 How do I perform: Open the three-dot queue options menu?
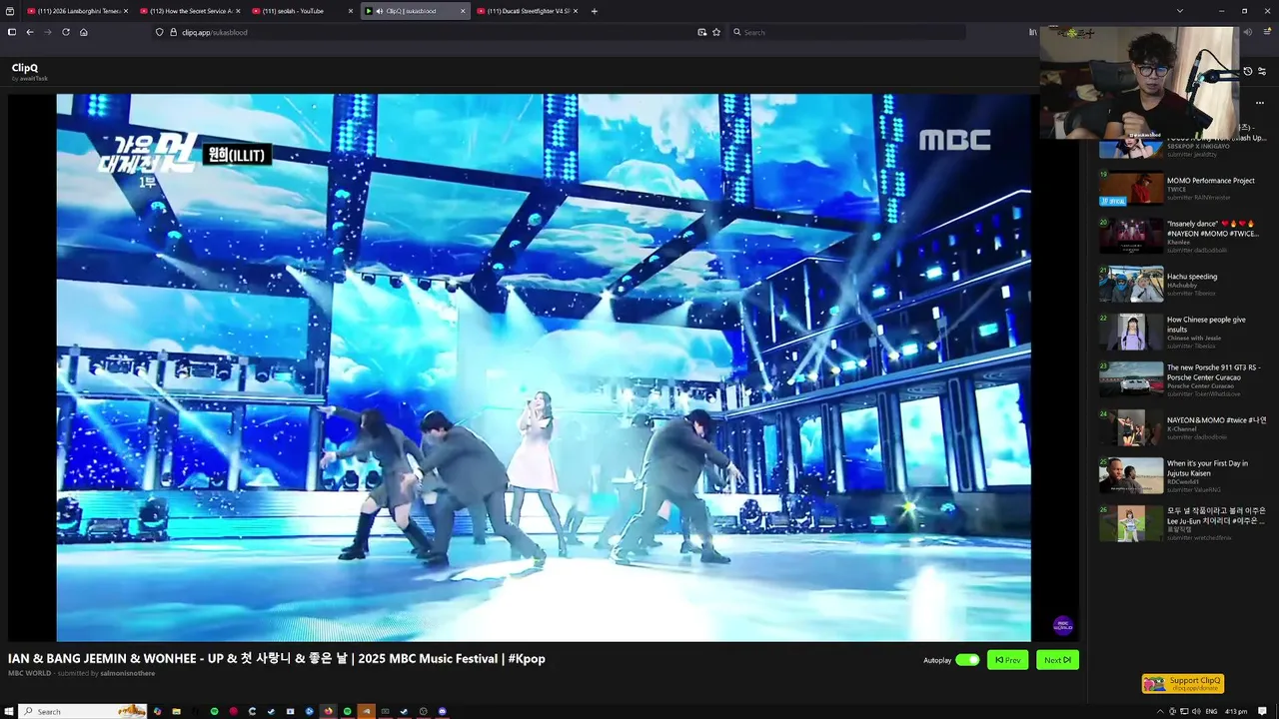(x=1260, y=103)
